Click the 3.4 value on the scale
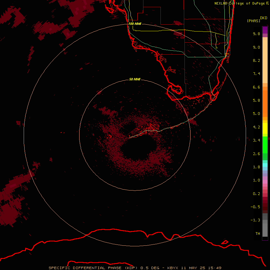This screenshot has height=270, width=270. point(256,140)
